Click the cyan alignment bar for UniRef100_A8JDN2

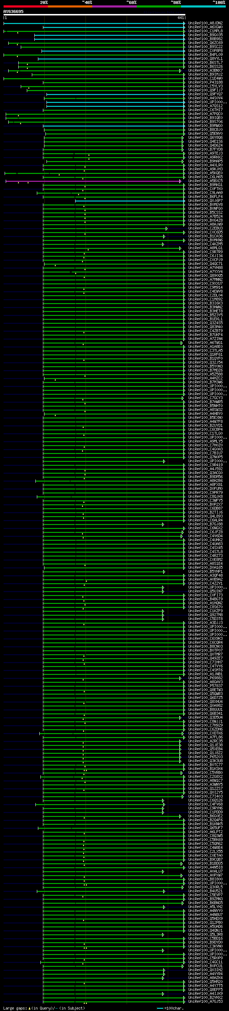[94, 24]
